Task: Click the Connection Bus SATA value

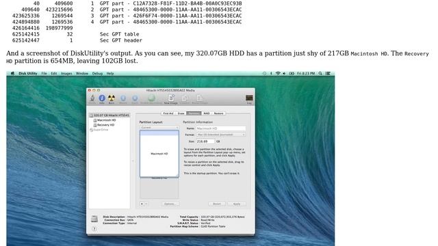Action: 130,220
